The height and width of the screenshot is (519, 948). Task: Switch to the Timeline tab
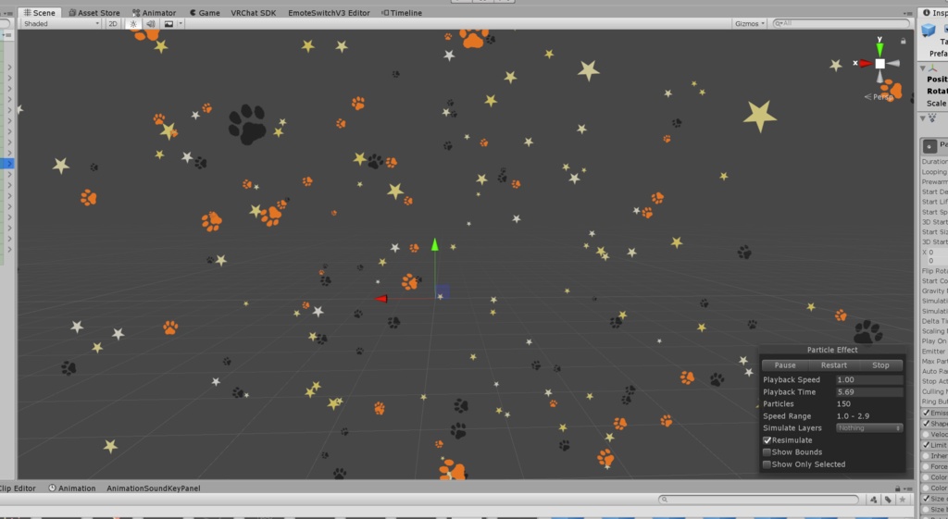pyautogui.click(x=402, y=13)
